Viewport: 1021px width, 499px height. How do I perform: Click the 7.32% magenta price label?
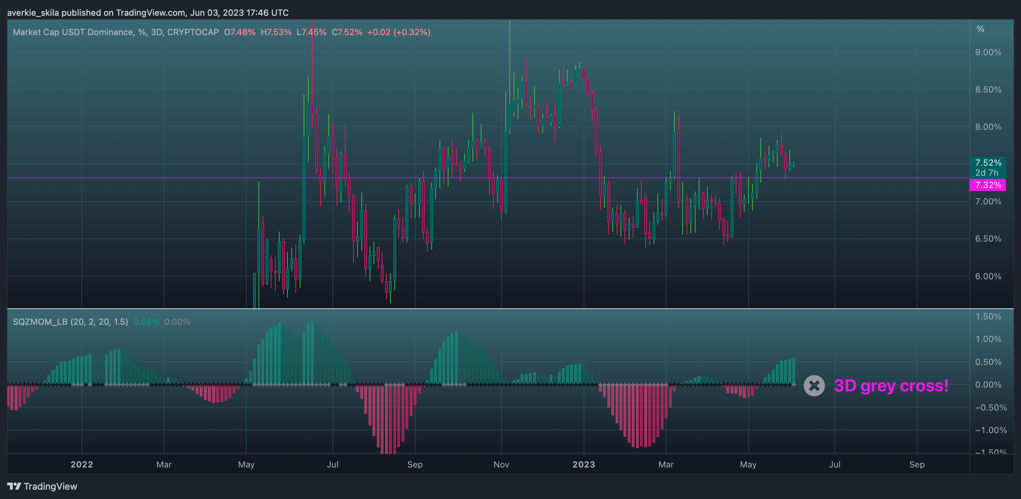987,185
